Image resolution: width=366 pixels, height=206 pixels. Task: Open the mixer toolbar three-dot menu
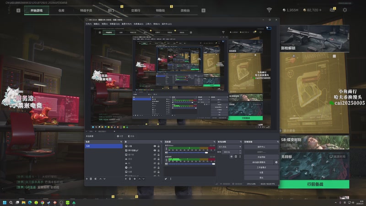coord(171,179)
